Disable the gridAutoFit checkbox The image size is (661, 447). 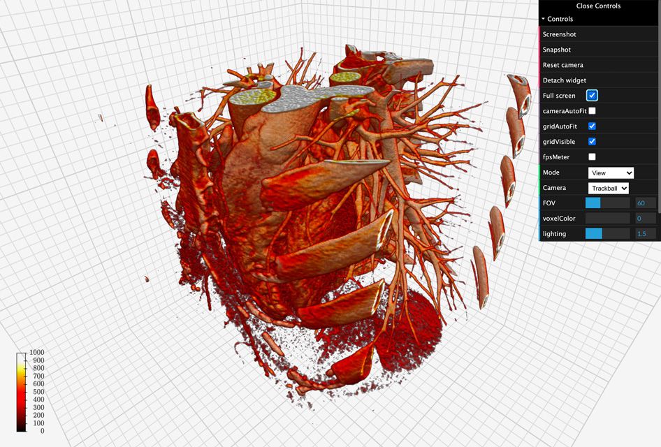pyautogui.click(x=592, y=126)
